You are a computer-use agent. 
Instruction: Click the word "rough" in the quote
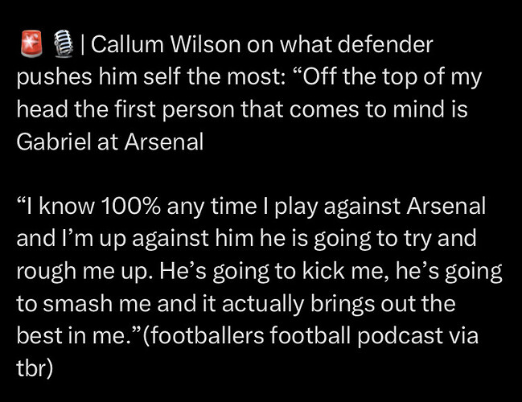(47, 273)
